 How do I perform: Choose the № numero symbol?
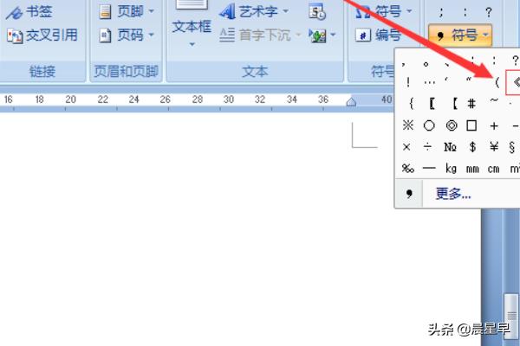pos(451,146)
